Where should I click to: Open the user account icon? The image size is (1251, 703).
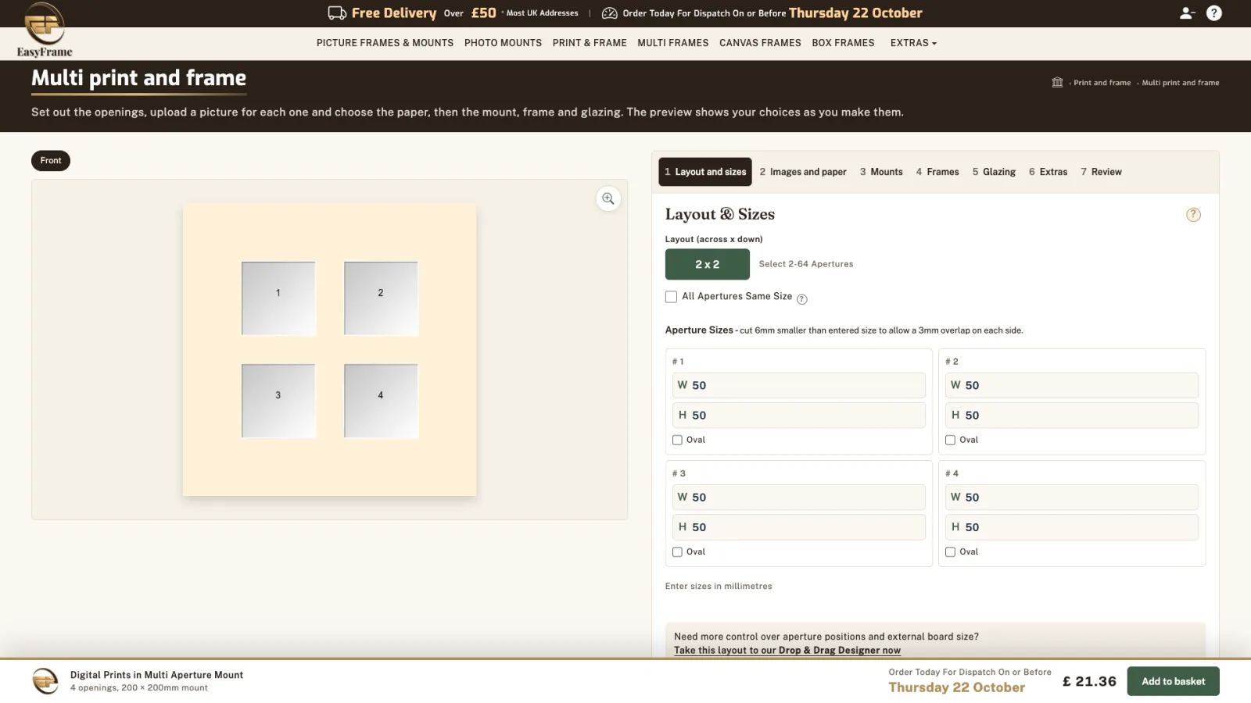pyautogui.click(x=1187, y=13)
